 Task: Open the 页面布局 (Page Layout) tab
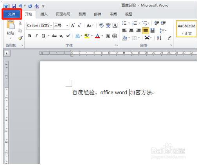[63, 14]
